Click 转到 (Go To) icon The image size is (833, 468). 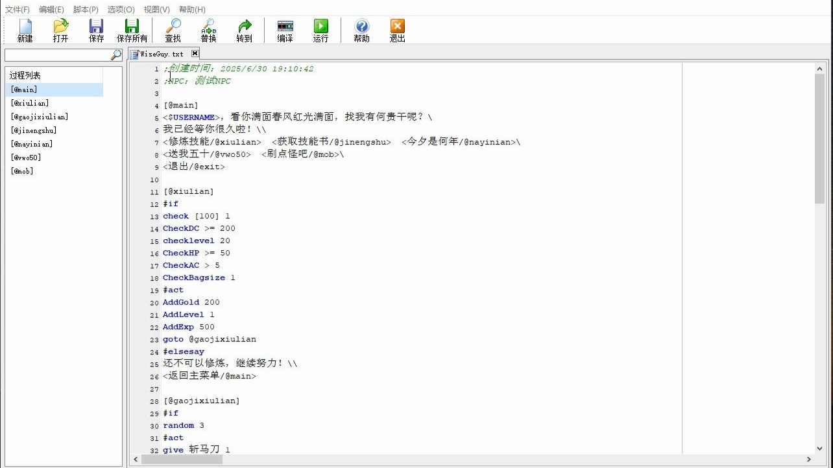pyautogui.click(x=245, y=30)
